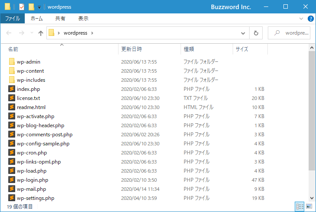Image resolution: width=316 pixels, height=212 pixels.
Task: Sort by the 種類 column header
Action: 207,49
